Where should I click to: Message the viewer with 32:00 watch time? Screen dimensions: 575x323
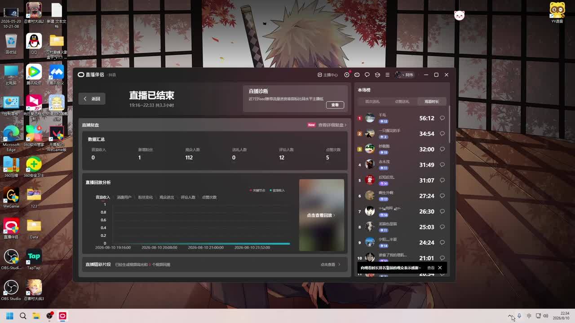click(442, 149)
